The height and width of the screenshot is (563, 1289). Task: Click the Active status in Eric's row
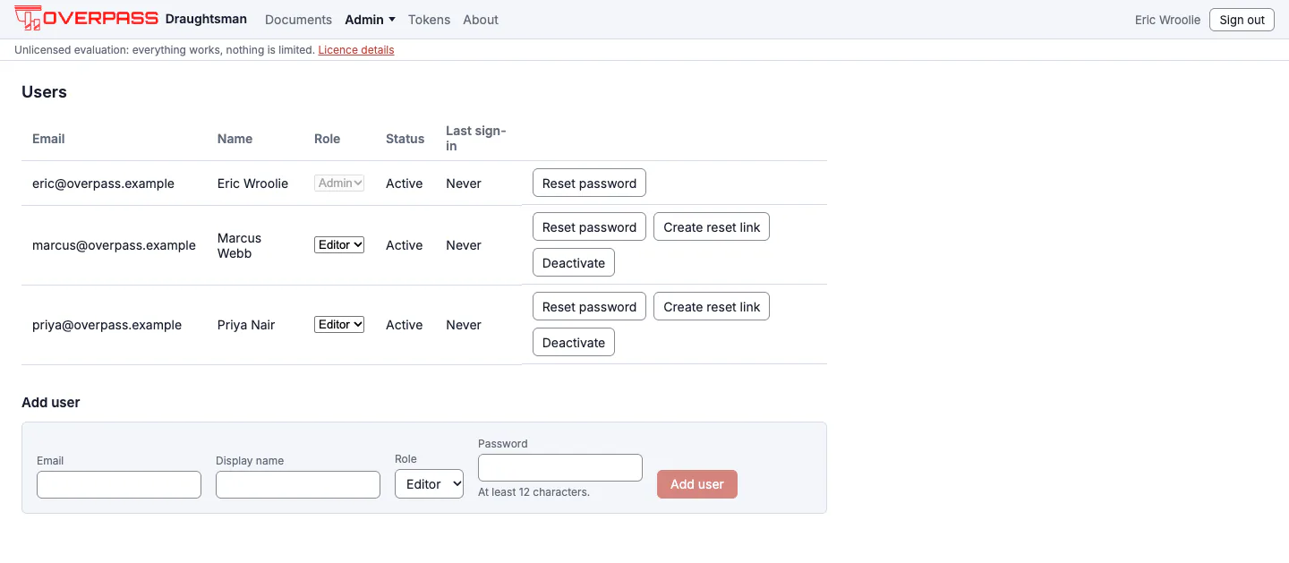click(404, 183)
